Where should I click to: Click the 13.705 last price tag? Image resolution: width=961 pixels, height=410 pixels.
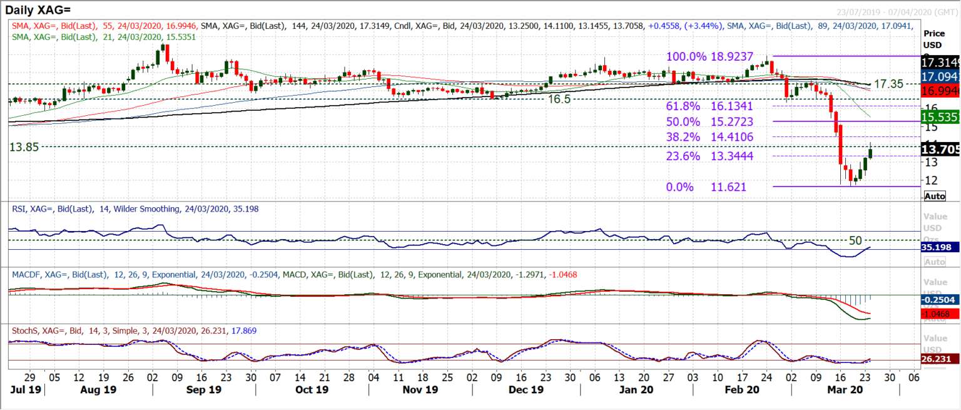(940, 149)
